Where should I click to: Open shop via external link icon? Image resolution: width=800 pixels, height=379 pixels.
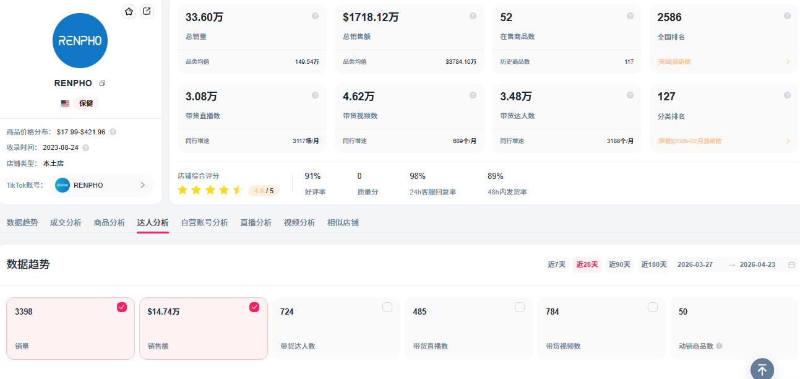pos(147,11)
